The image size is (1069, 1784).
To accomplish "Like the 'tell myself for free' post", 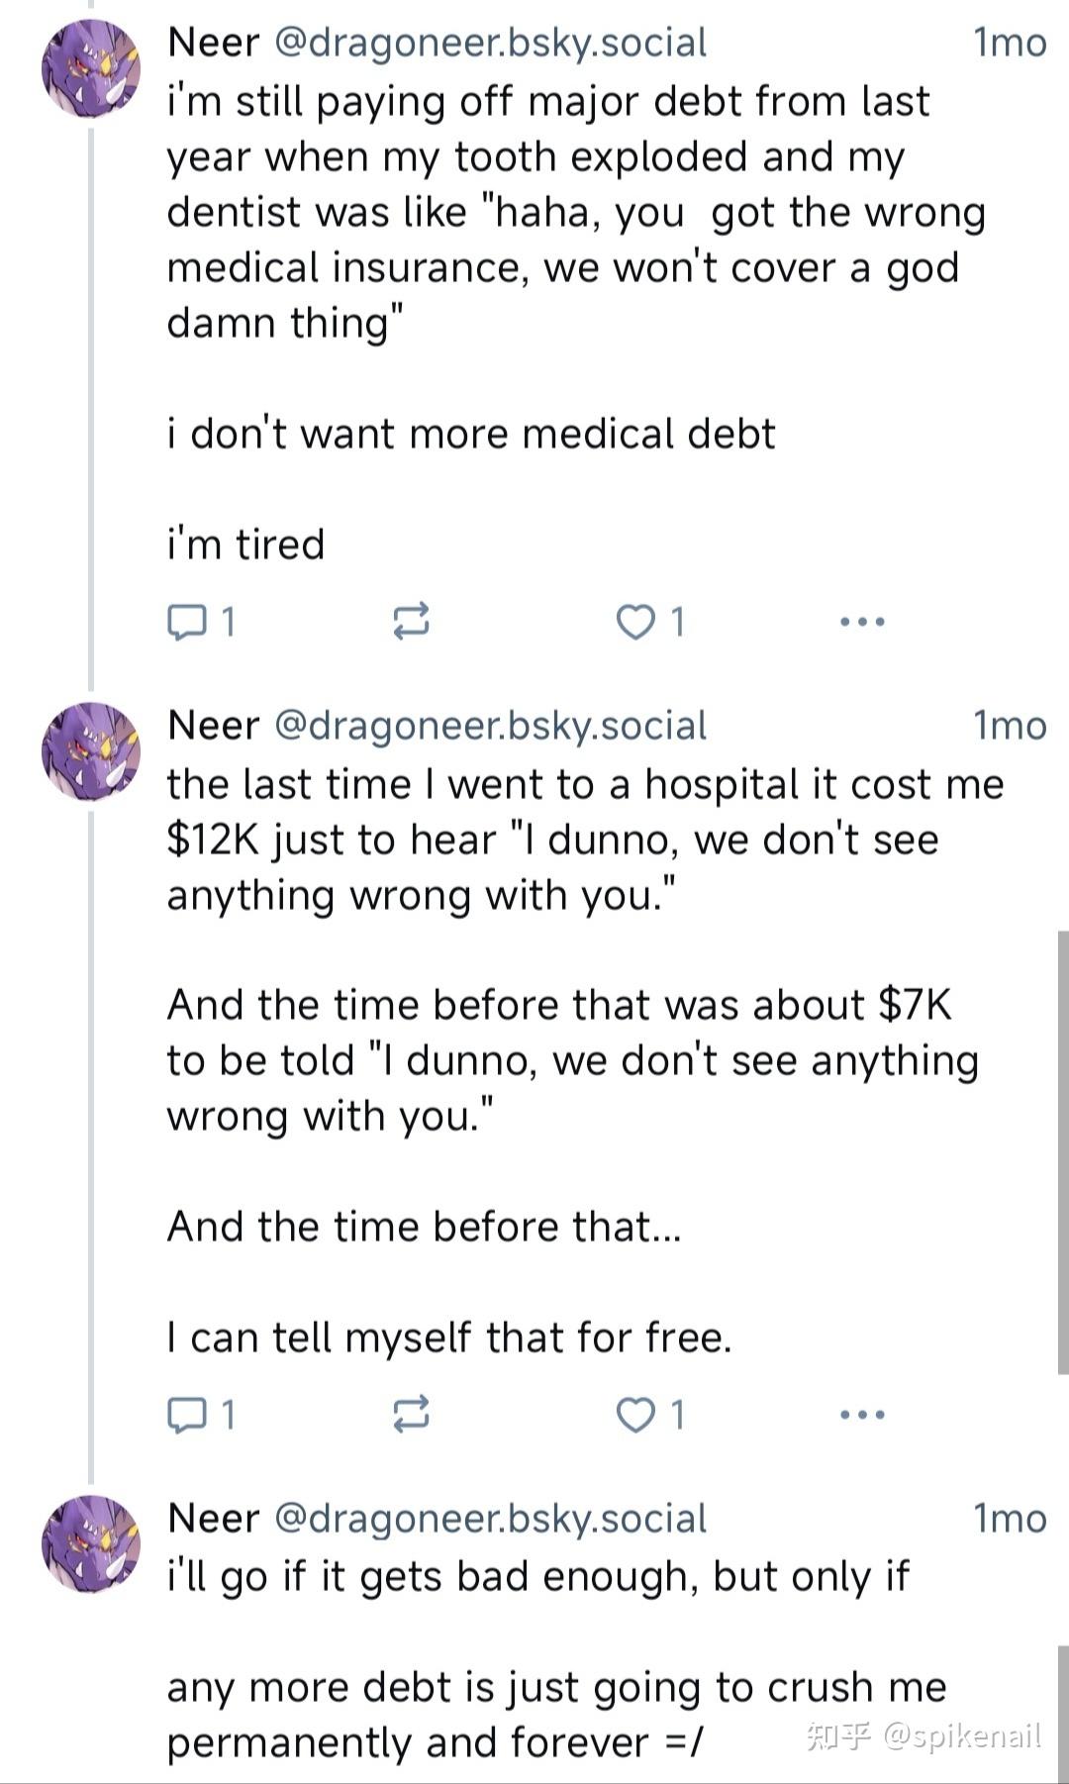I will [635, 1415].
